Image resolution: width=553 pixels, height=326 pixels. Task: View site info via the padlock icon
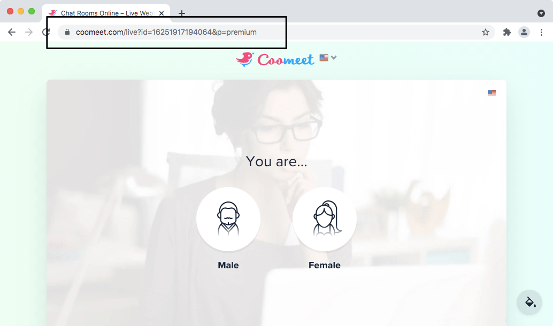click(x=67, y=32)
